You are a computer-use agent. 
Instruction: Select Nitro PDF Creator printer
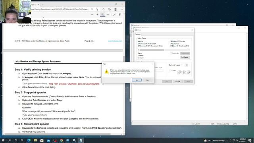click(x=178, y=41)
